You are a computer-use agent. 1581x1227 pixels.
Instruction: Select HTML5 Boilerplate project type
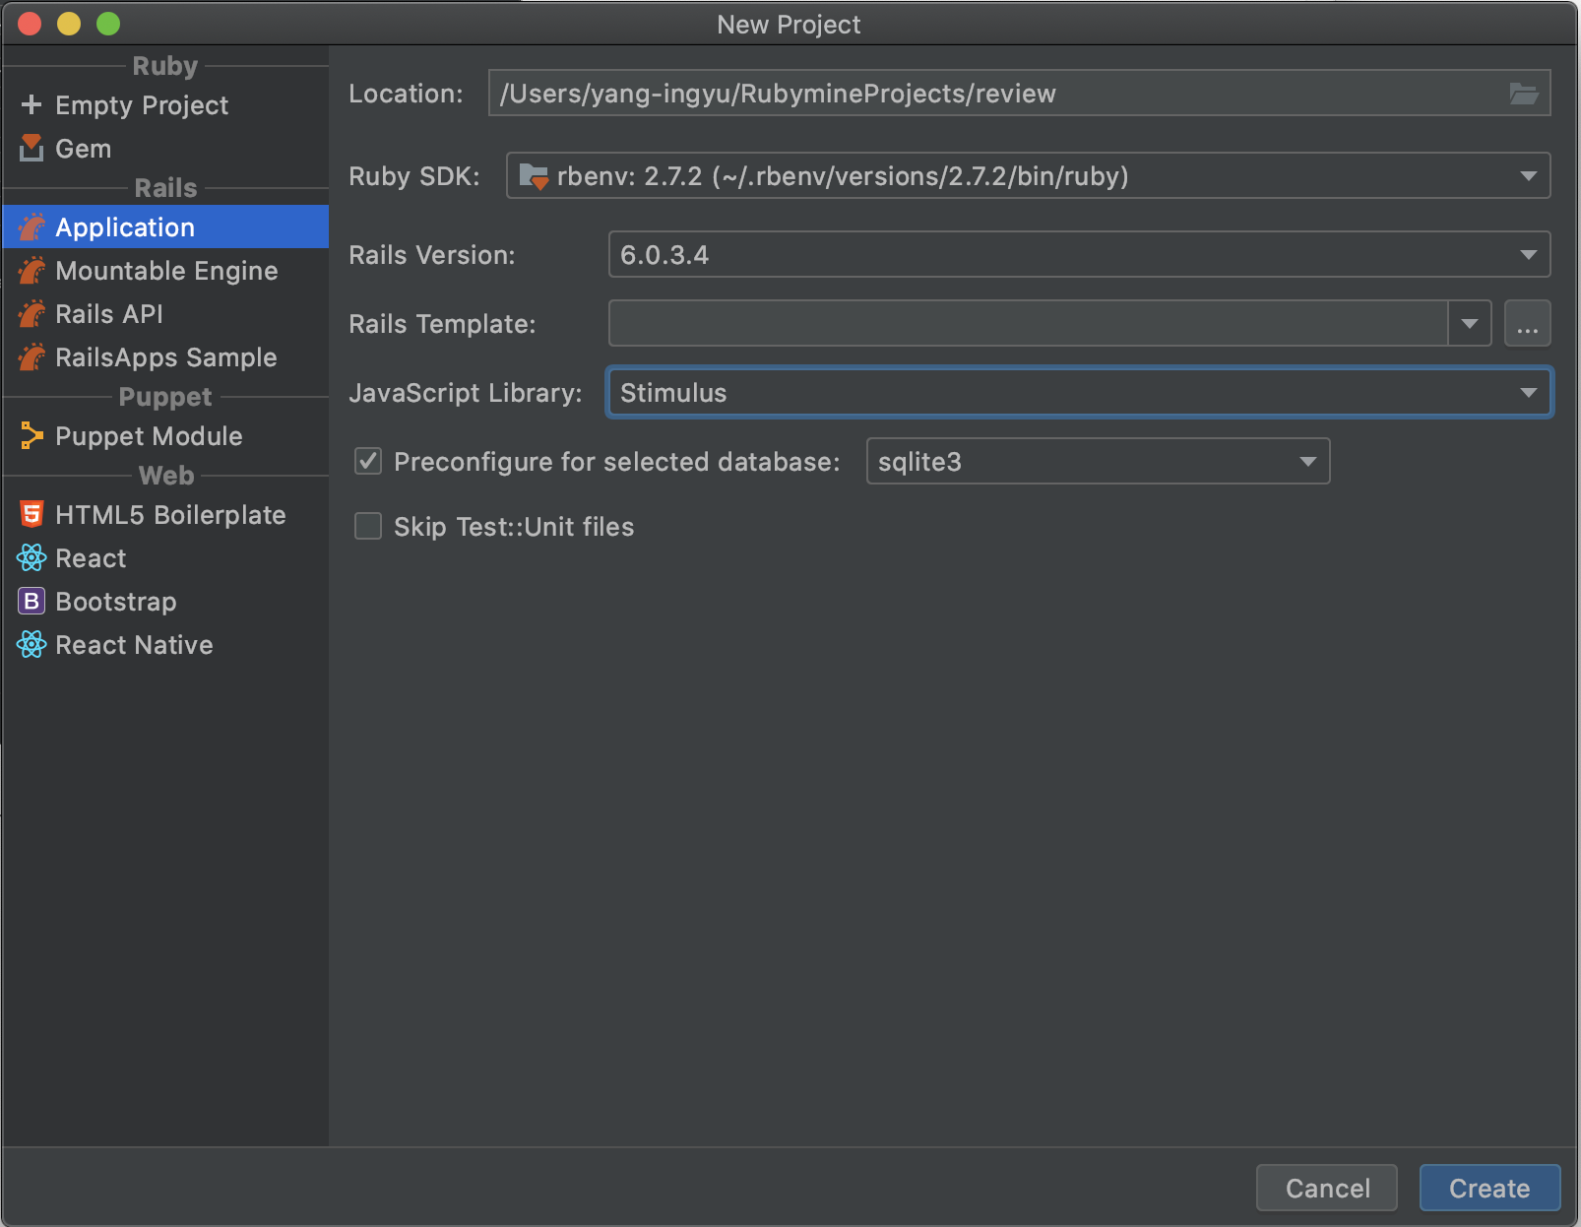coord(165,514)
